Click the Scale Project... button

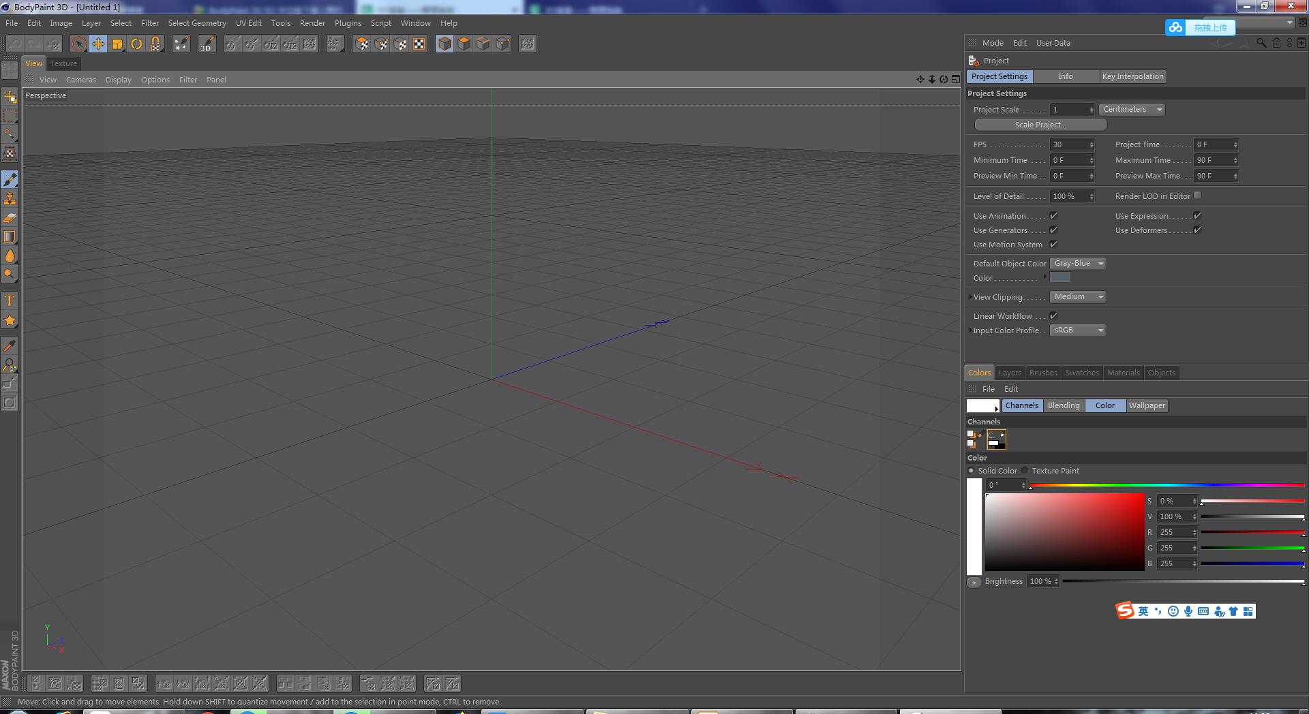(x=1040, y=125)
